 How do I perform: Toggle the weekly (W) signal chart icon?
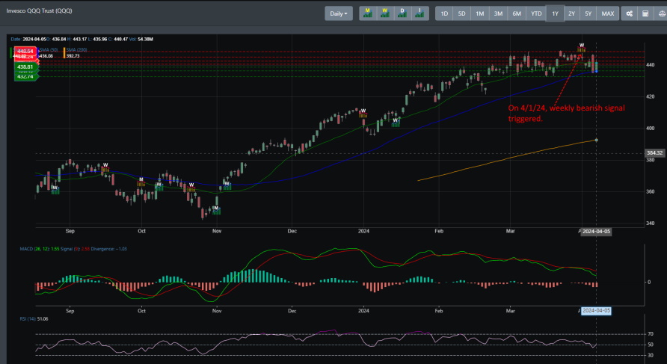click(385, 13)
